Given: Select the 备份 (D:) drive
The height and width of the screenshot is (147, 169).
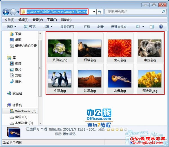Looking at the screenshot, I should click(19, 117).
